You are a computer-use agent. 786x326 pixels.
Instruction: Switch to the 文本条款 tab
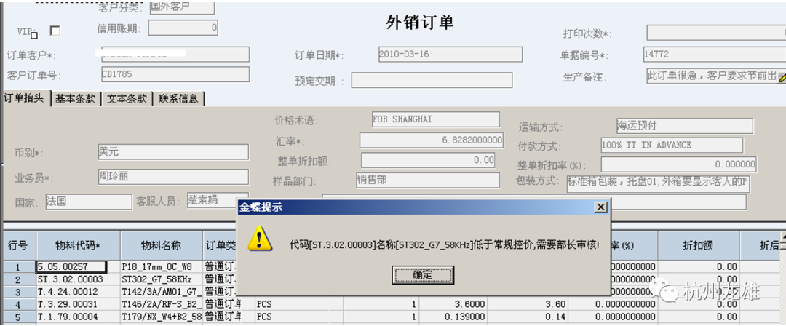click(x=127, y=99)
